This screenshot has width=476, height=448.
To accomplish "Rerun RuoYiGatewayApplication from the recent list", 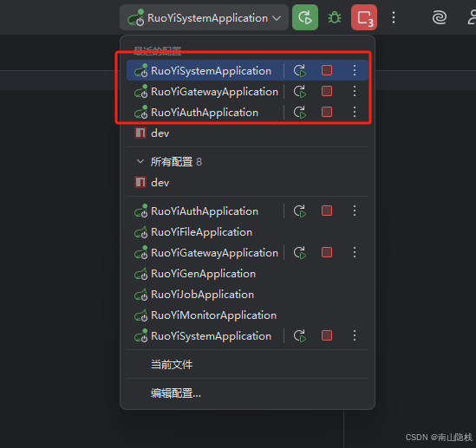I will [x=300, y=91].
